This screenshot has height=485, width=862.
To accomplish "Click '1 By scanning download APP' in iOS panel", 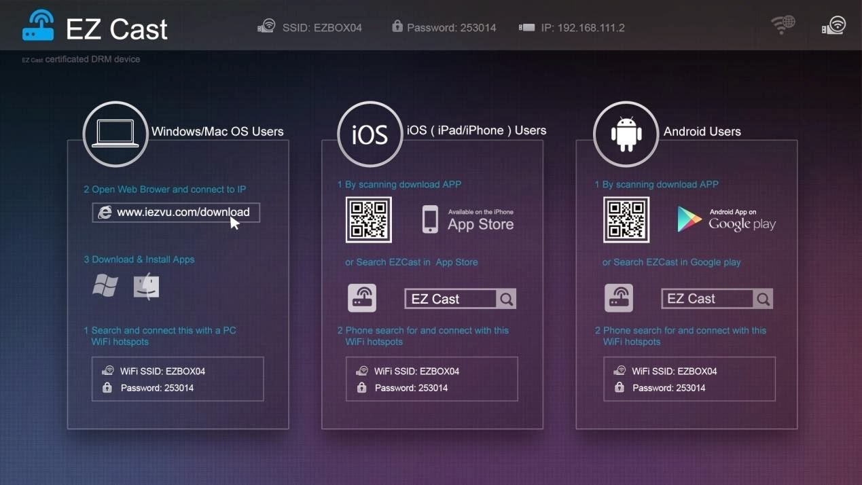I will tap(399, 184).
